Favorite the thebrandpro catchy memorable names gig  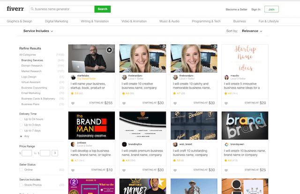175,103
